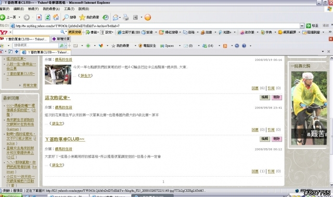Click 刪除 button for Y哥的單車CLUB~~ post
The width and height of the screenshot is (333, 197).
pyautogui.click(x=277, y=139)
